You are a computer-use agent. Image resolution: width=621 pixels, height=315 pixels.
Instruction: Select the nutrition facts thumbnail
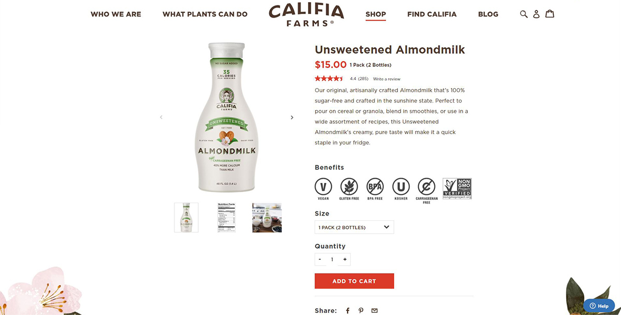pyautogui.click(x=227, y=217)
